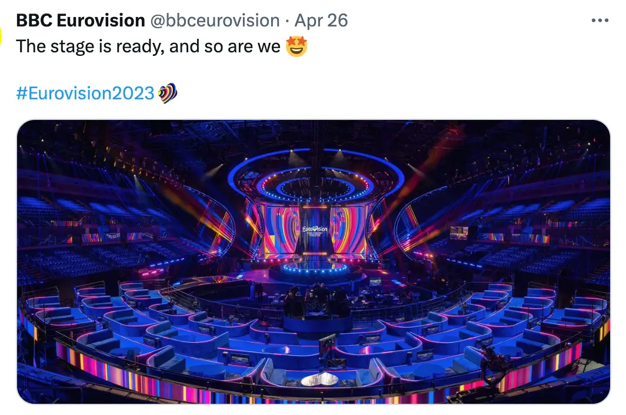626x415 pixels.
Task: Open the tweet's more options menu
Action: tap(600, 21)
